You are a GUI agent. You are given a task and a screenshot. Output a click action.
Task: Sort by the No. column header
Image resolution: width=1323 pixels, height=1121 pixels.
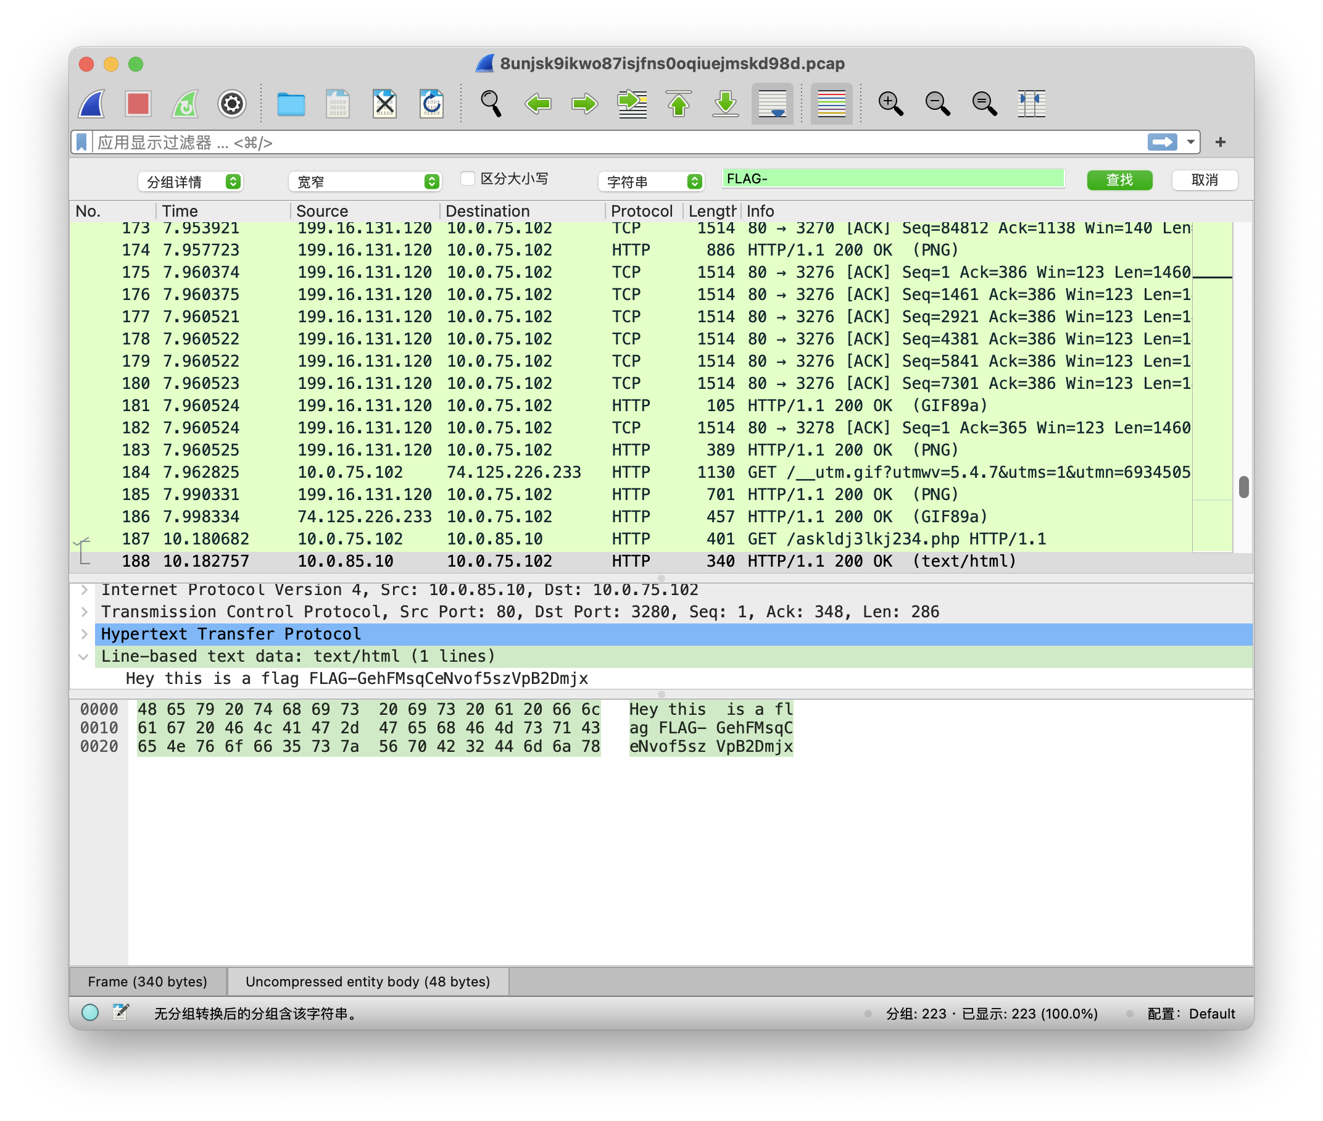pos(113,211)
